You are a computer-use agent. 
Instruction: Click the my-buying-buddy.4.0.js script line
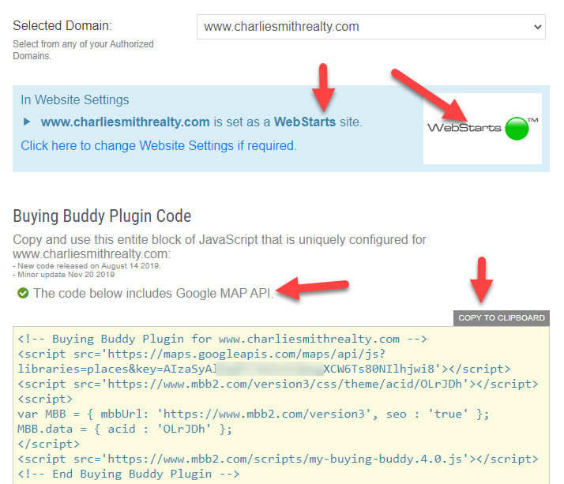(x=278, y=460)
